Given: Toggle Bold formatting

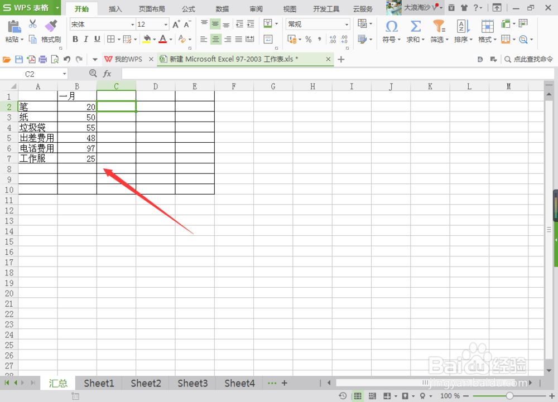Looking at the screenshot, I should pyautogui.click(x=75, y=39).
